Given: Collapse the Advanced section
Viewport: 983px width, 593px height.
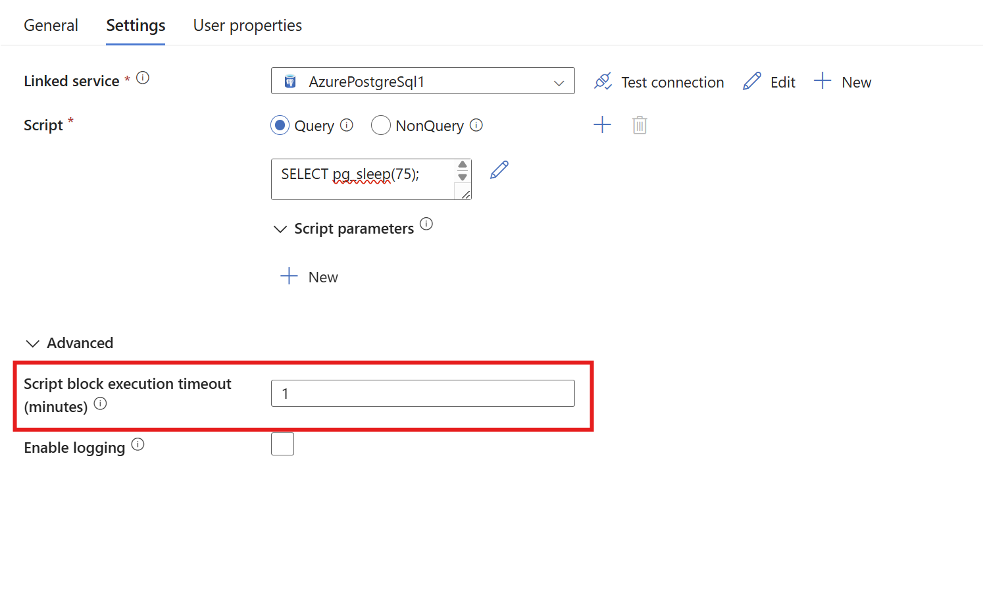Looking at the screenshot, I should 32,344.
